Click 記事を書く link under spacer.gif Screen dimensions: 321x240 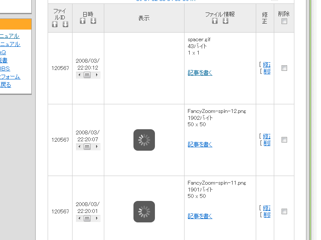tap(200, 73)
